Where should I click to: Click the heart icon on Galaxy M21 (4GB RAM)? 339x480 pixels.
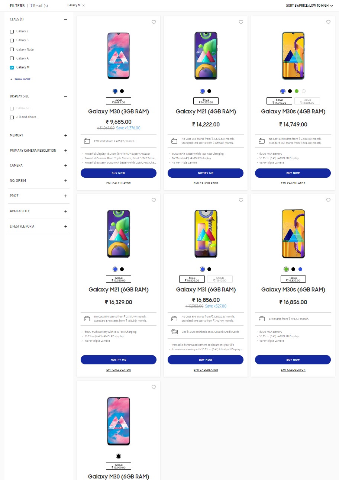click(x=241, y=22)
